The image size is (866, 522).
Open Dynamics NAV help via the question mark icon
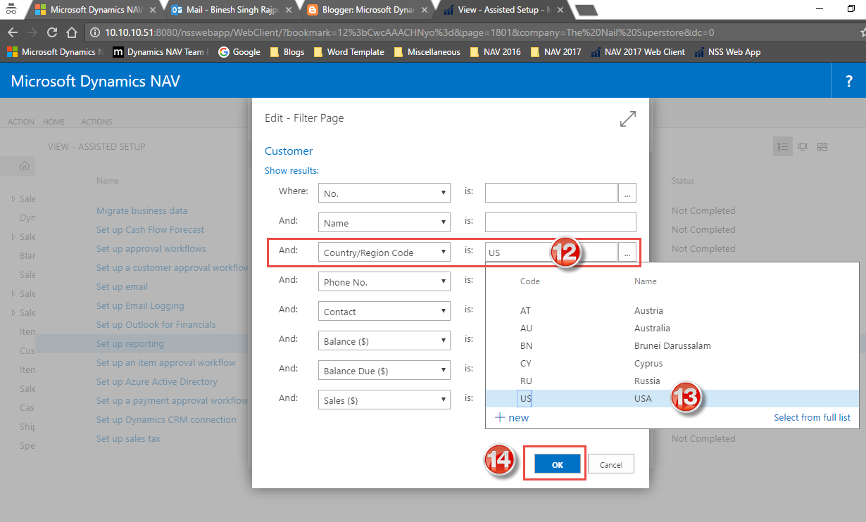pos(848,81)
